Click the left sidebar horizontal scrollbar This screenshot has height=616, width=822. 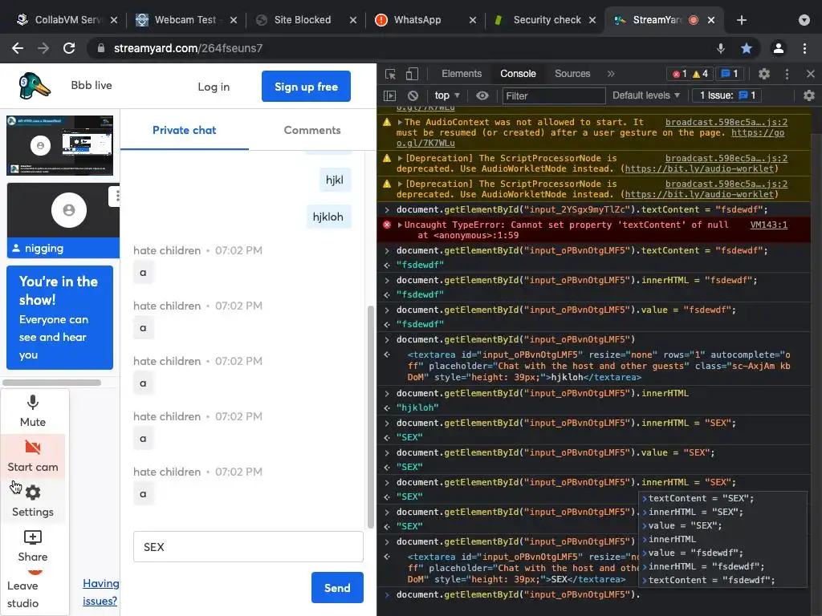coord(52,383)
